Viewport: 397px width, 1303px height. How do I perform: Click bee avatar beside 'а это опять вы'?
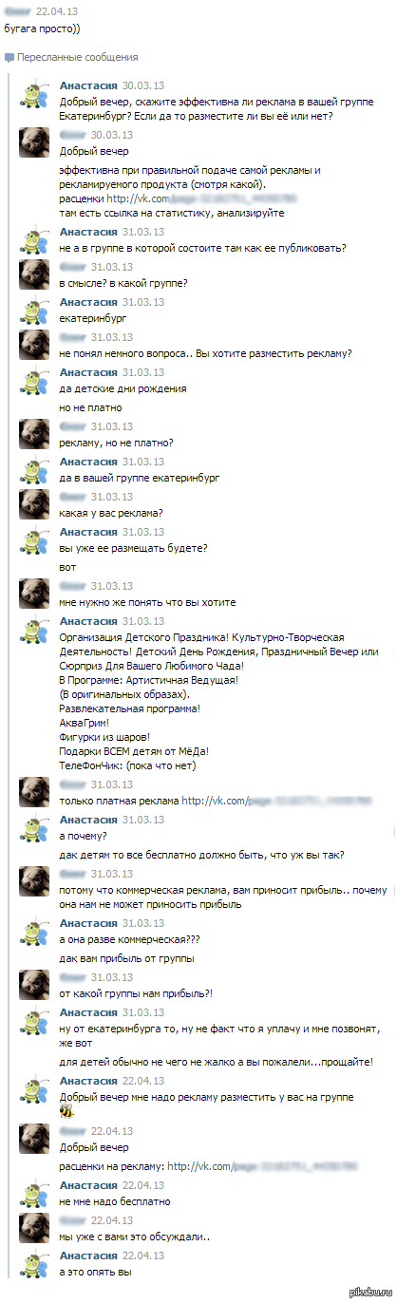point(34,1264)
